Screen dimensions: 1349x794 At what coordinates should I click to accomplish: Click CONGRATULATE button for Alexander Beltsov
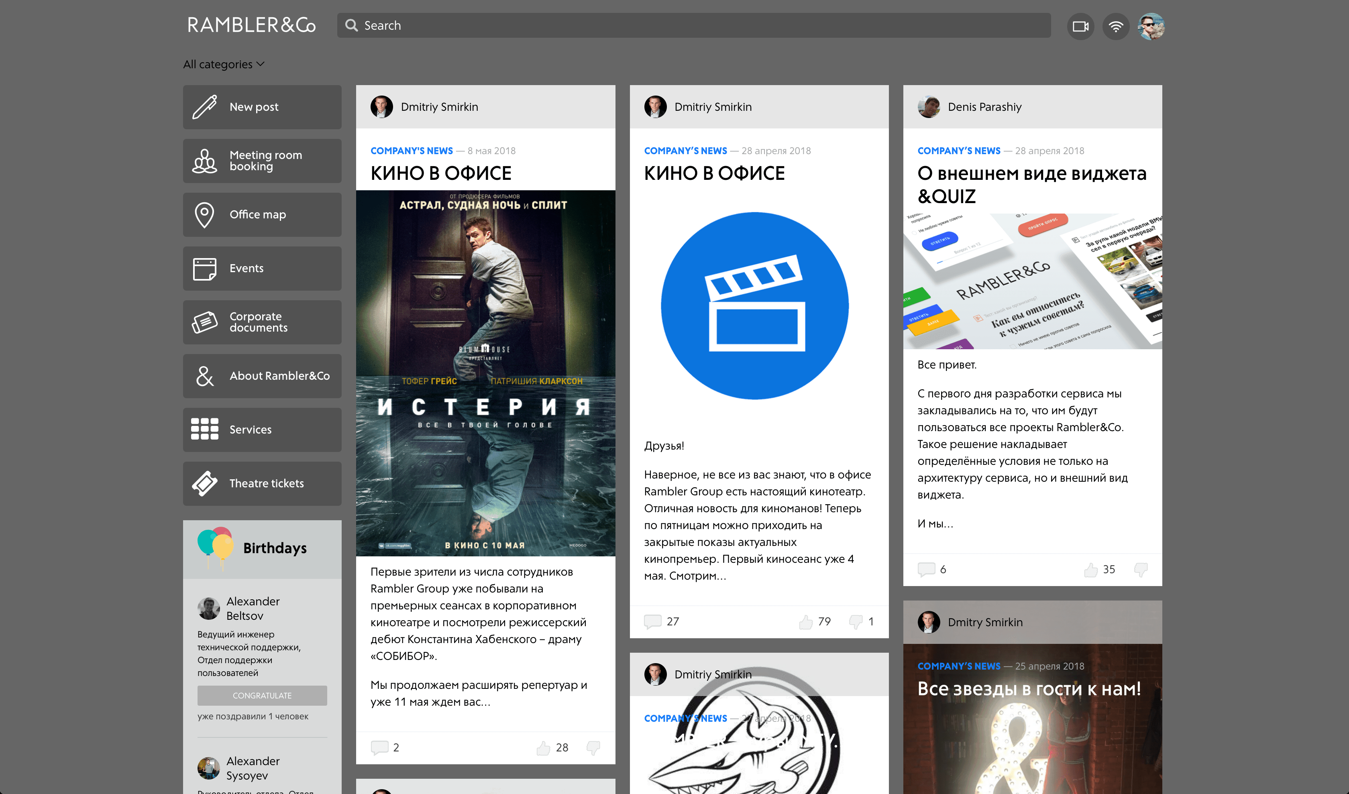(x=262, y=696)
